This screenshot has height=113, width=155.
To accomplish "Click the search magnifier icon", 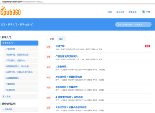I will (x=118, y=25).
